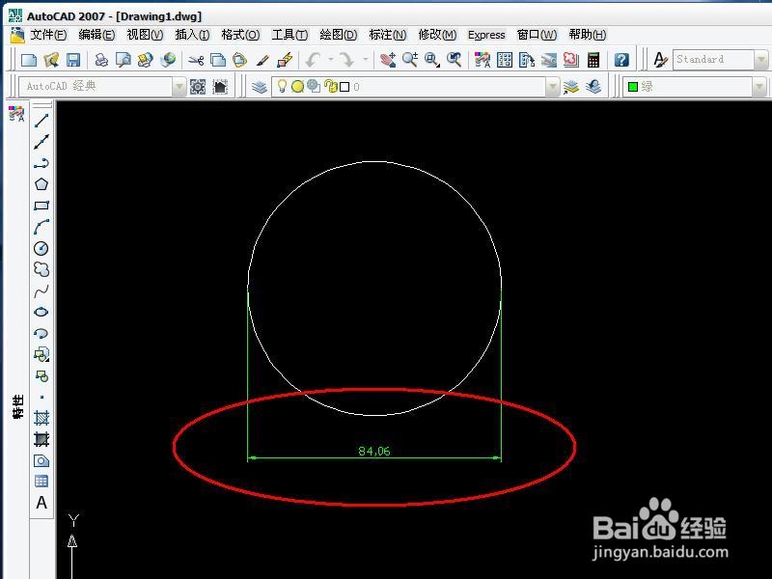Open the Properties palette icon in toolbar

[x=482, y=60]
